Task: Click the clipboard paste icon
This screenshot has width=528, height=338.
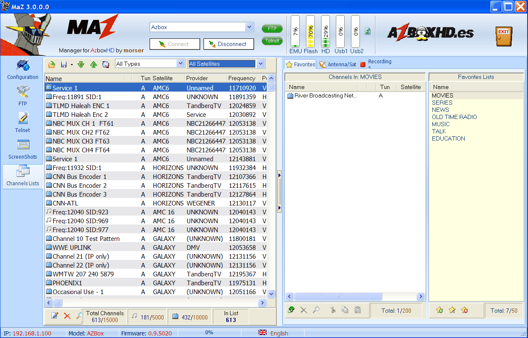Action: [x=358, y=310]
